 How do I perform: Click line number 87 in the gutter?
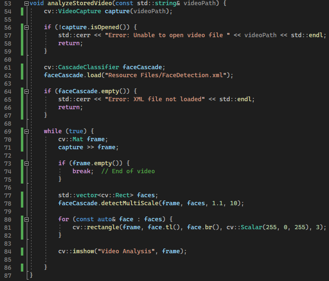pyautogui.click(x=8, y=275)
